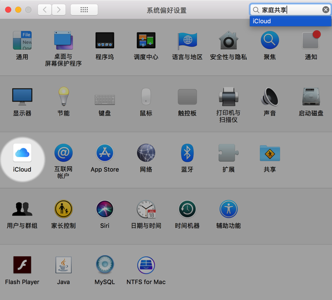Click into the 家庭共享 search field

[x=289, y=10]
